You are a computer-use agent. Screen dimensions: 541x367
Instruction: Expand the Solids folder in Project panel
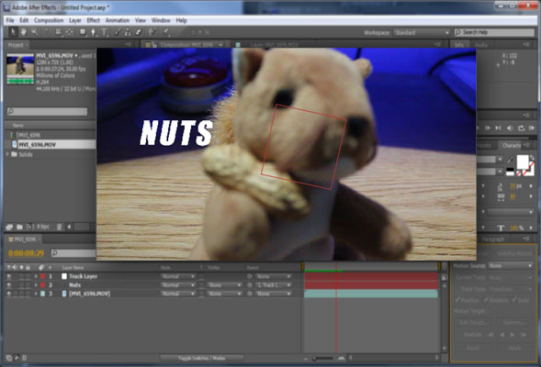point(7,154)
